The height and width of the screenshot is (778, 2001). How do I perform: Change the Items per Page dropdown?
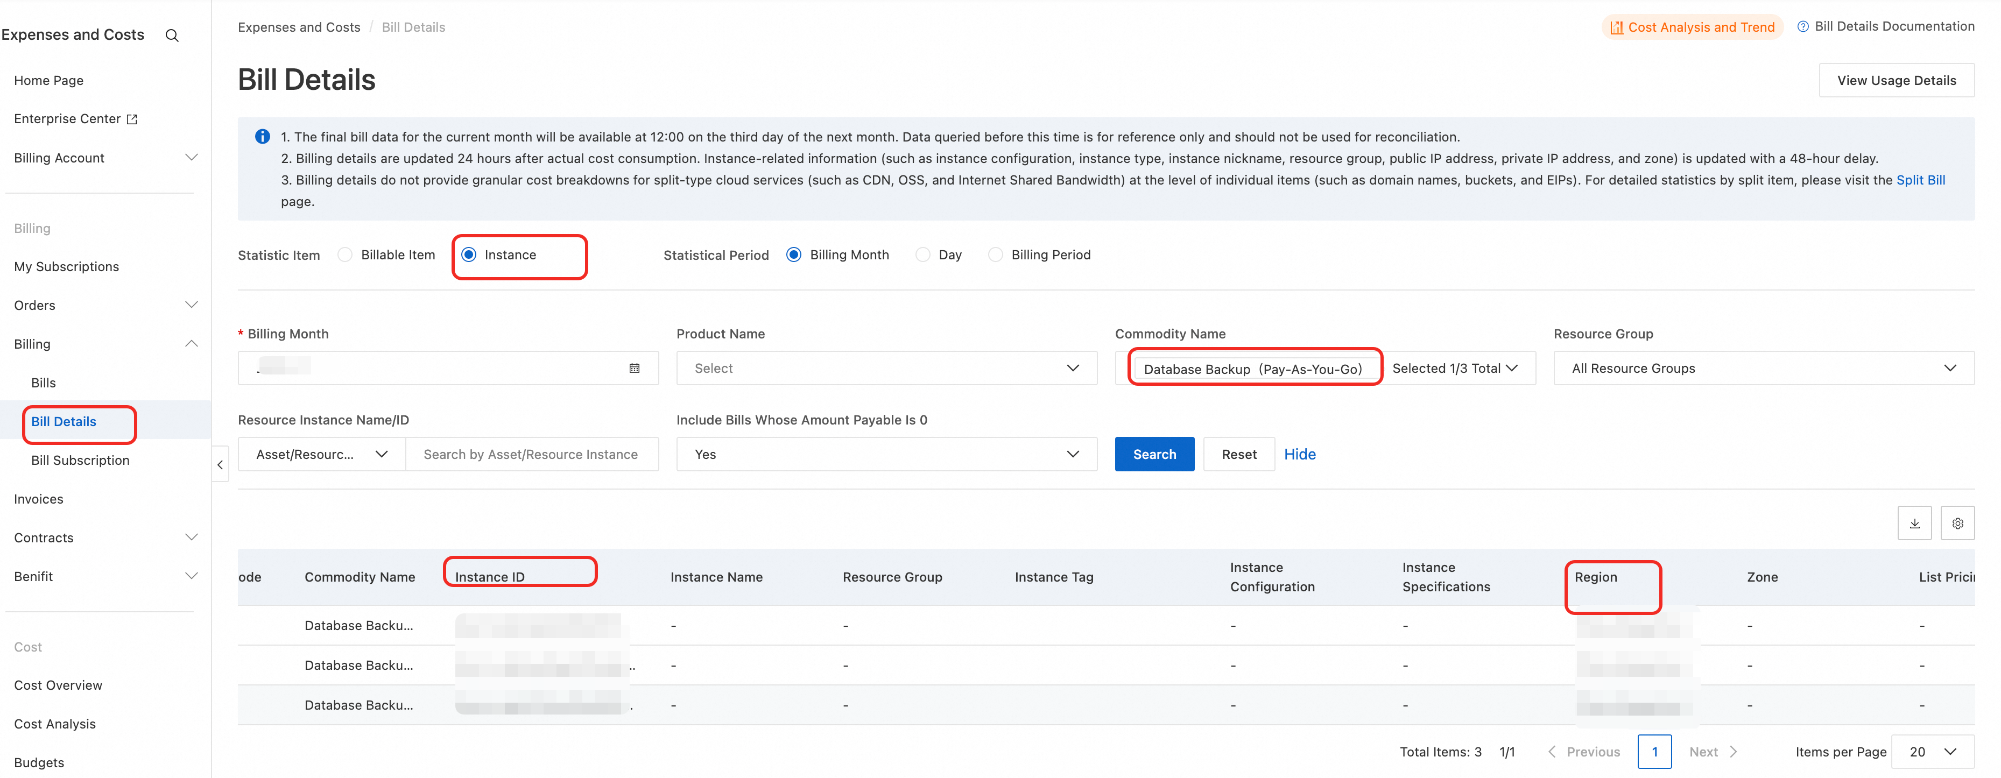click(x=1933, y=752)
